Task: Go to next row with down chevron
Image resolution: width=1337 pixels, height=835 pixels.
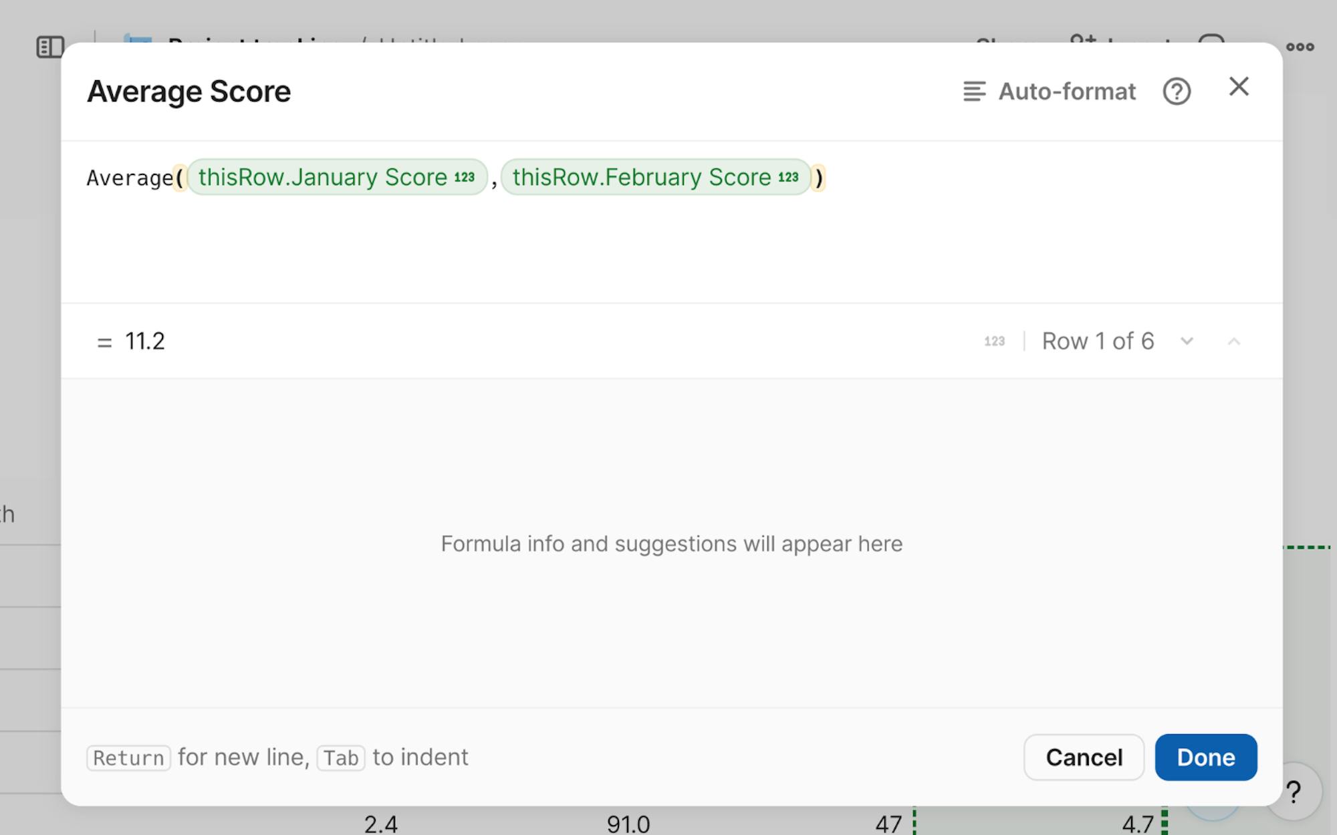Action: [x=1187, y=341]
